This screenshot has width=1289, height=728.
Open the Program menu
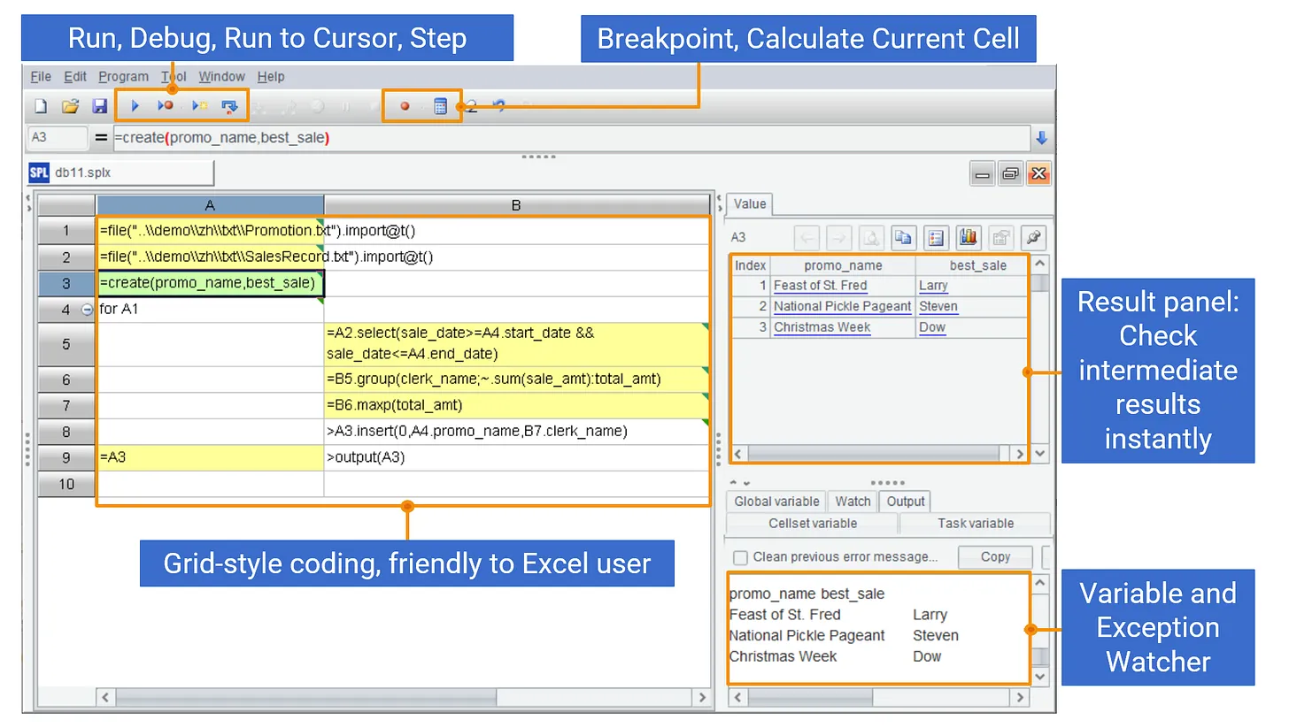coord(123,76)
